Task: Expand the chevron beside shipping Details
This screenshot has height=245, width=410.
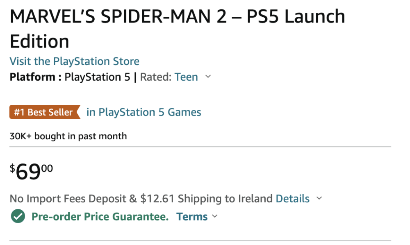Action: [x=319, y=199]
